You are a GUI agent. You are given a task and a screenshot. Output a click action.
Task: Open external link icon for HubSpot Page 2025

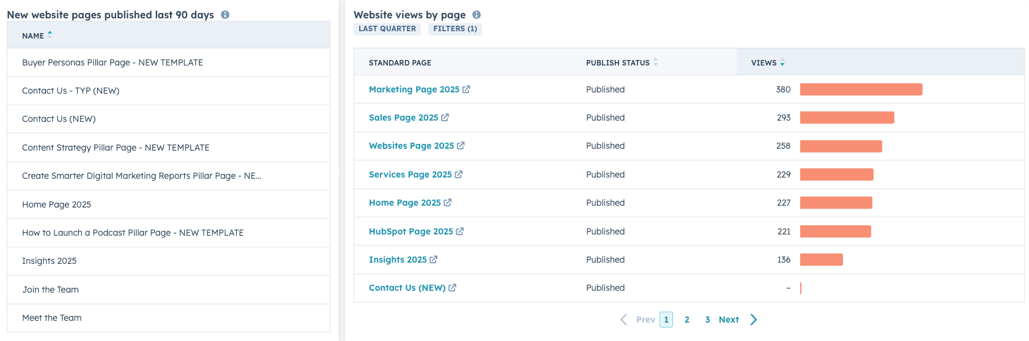(x=460, y=231)
